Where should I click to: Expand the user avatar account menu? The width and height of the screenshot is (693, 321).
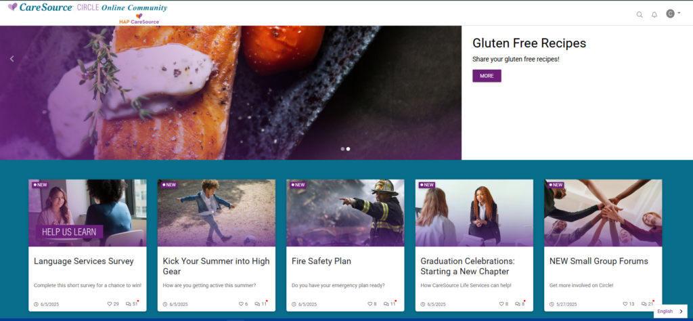click(x=673, y=14)
